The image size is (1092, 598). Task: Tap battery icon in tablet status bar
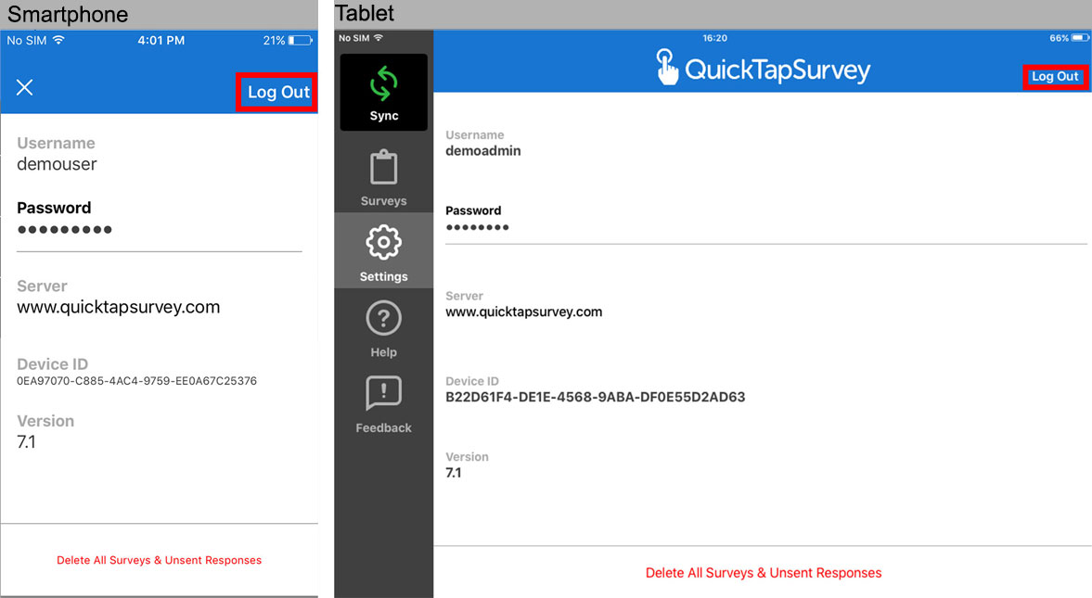1081,38
